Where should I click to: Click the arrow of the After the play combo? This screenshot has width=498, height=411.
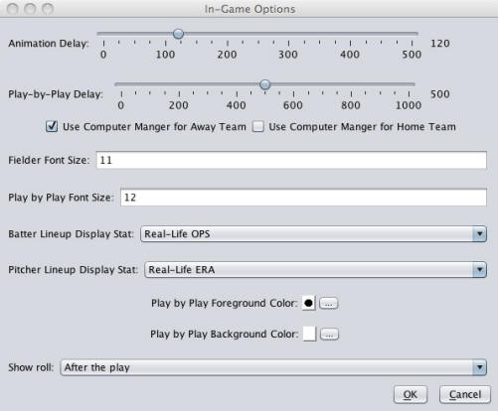479,367
